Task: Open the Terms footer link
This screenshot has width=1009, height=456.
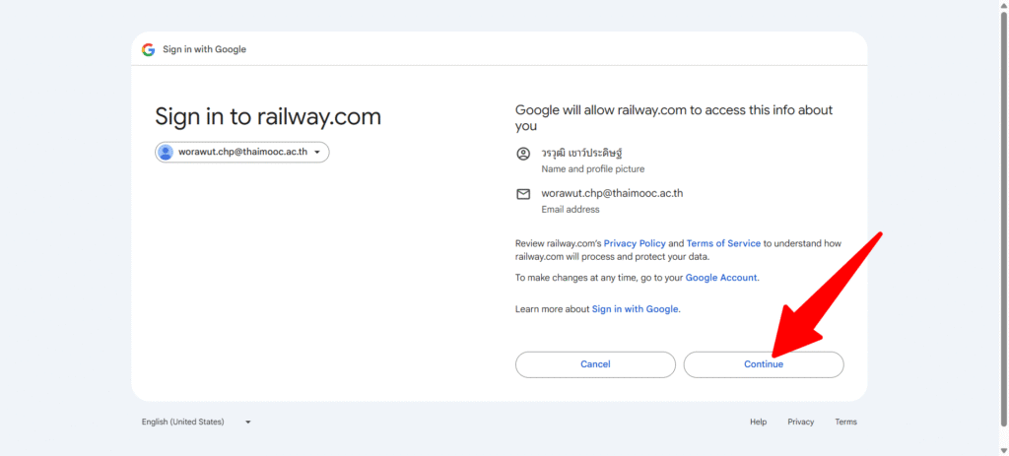Action: (x=846, y=422)
